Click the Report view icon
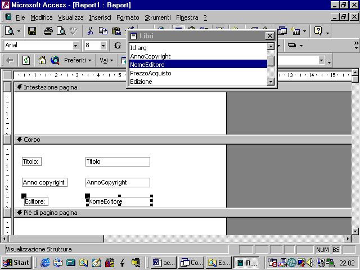 coord(10,30)
